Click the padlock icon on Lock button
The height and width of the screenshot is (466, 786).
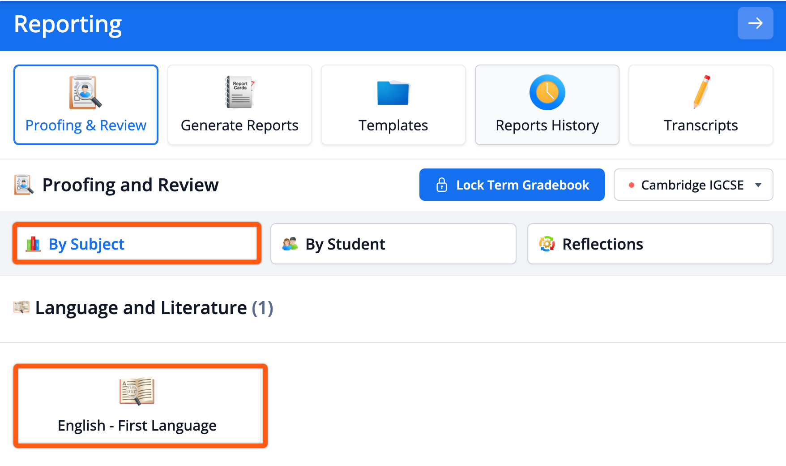click(x=441, y=185)
